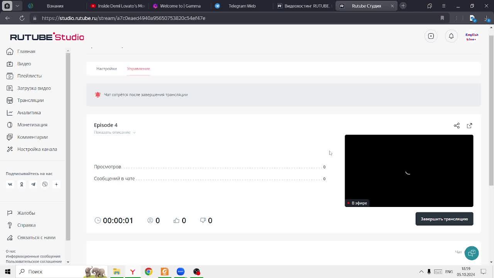The image size is (494, 278).
Task: Open the Odnoklassniki social link icon
Action: (22, 184)
